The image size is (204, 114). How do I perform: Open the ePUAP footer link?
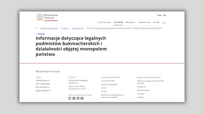pos(103,88)
